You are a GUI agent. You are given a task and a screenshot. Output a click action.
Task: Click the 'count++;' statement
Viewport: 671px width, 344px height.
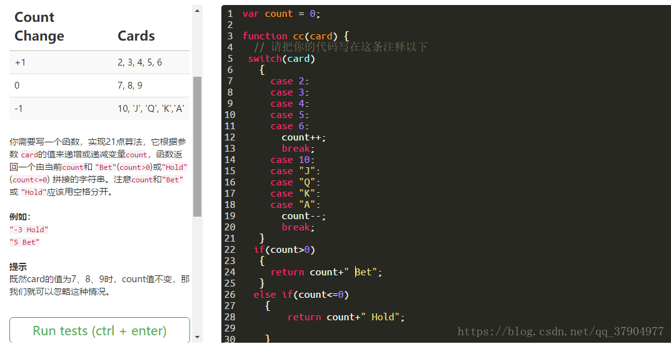click(304, 137)
